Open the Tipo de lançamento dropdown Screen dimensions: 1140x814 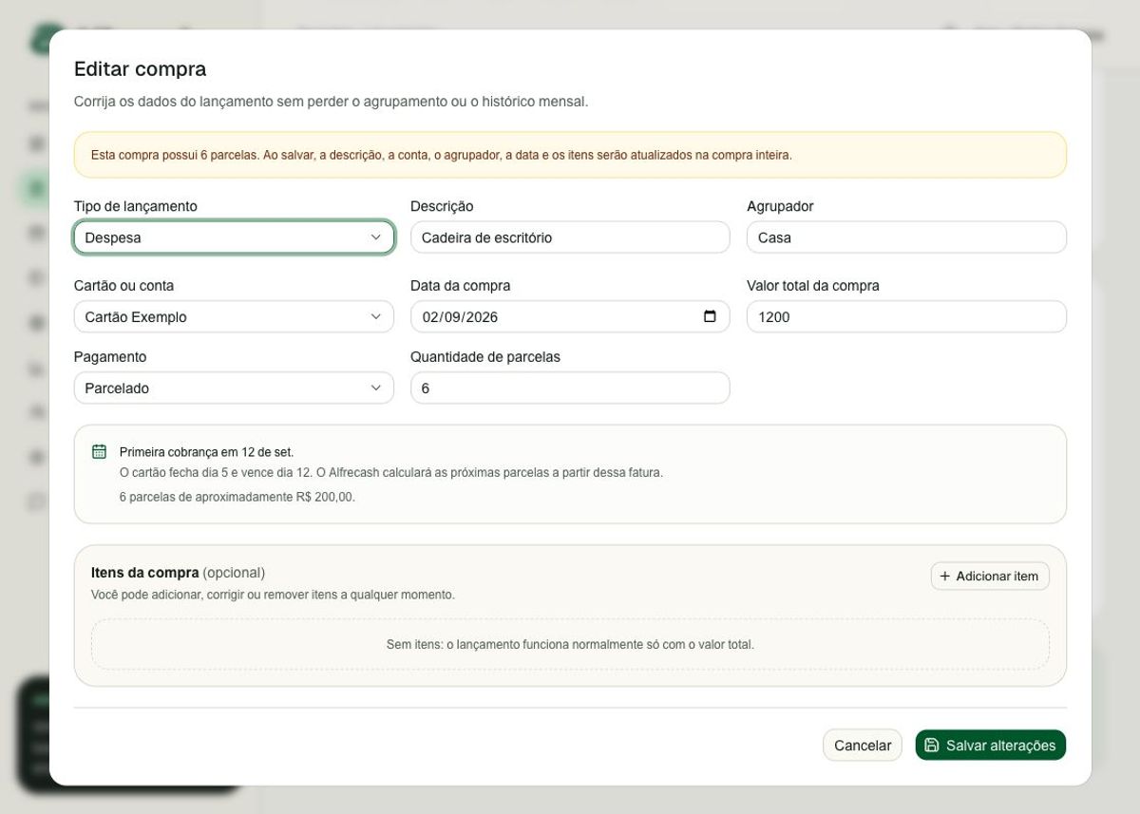234,237
